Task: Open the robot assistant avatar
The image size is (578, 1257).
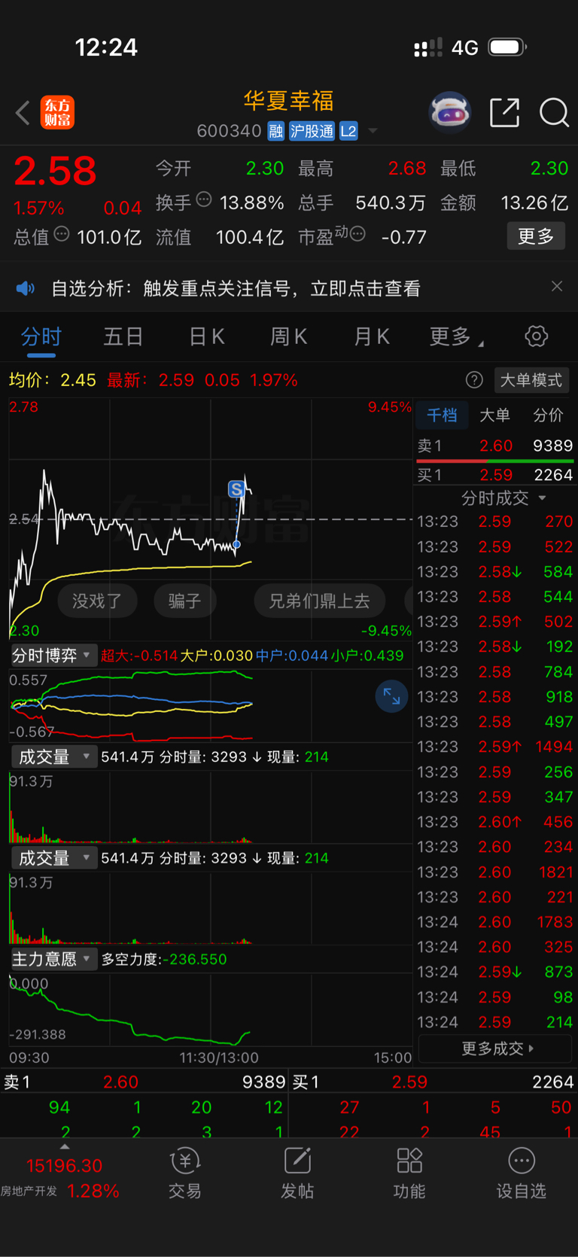Action: pyautogui.click(x=450, y=113)
